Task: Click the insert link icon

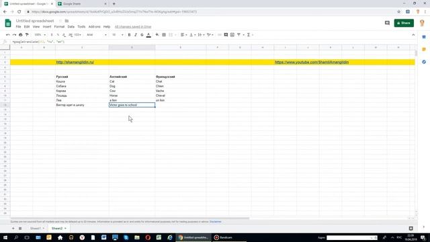Action: 220,35
